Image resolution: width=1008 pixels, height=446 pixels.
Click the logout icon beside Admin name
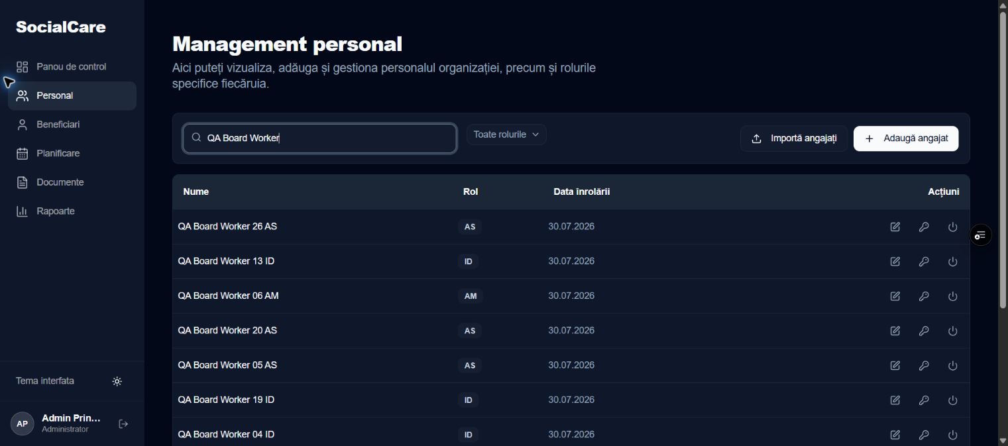coord(123,424)
